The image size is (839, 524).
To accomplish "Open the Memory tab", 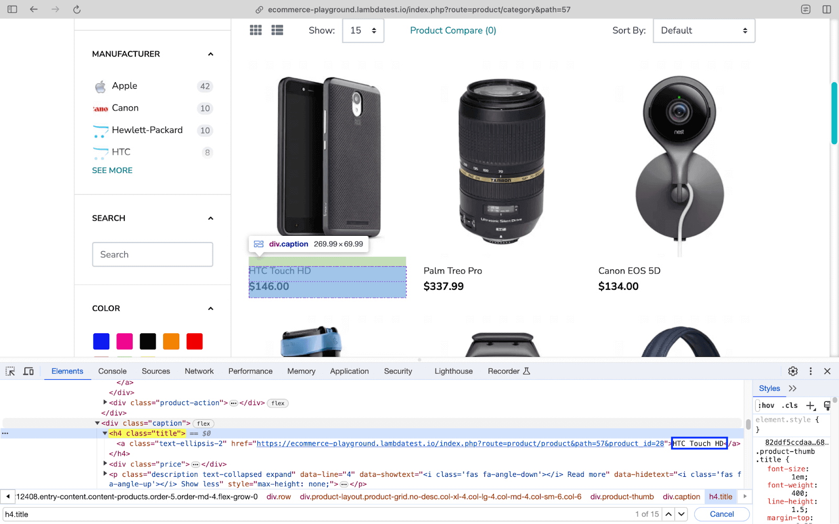I will [x=302, y=371].
